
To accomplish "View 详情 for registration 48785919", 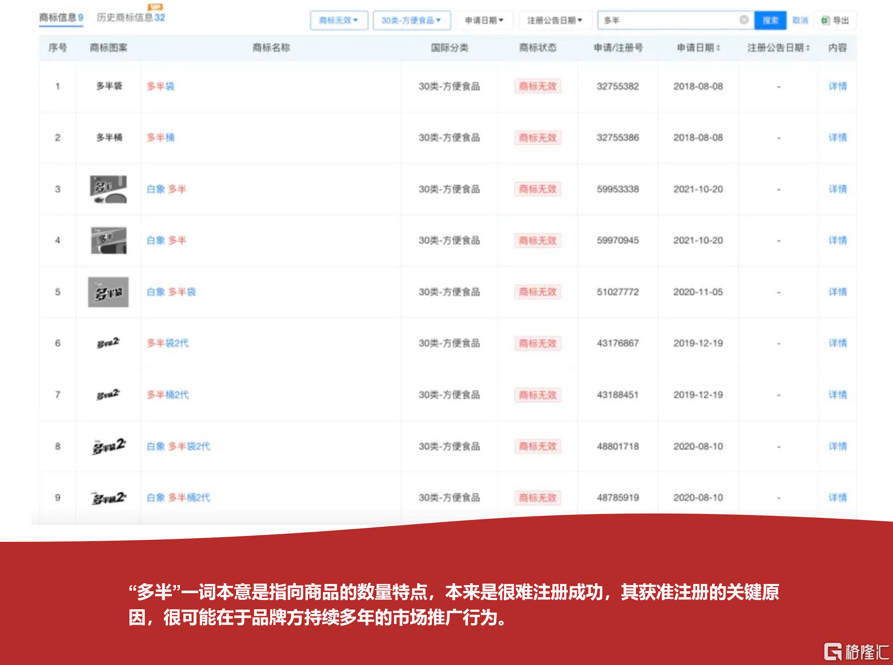I will point(838,498).
